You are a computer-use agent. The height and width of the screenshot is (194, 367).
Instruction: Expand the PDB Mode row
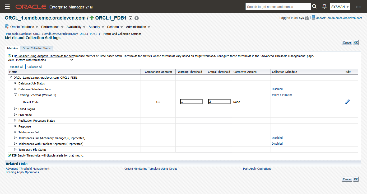click(x=16, y=115)
